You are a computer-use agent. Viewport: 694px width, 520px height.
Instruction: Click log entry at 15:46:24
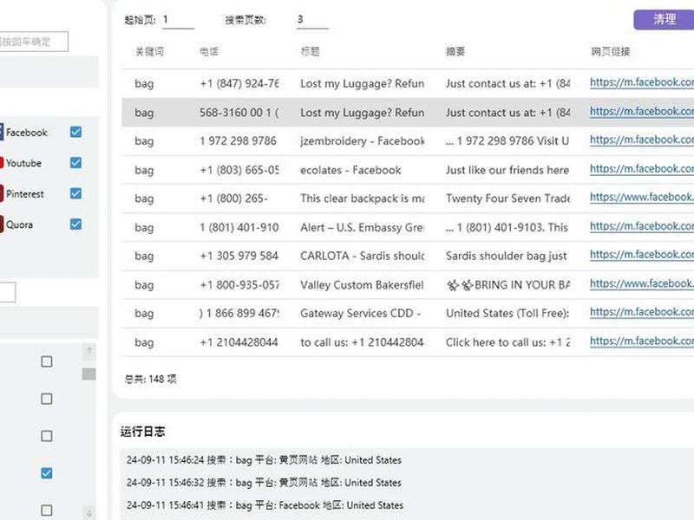tap(264, 460)
